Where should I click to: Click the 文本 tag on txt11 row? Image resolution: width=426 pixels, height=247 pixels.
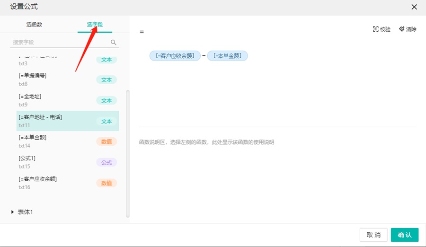click(106, 122)
